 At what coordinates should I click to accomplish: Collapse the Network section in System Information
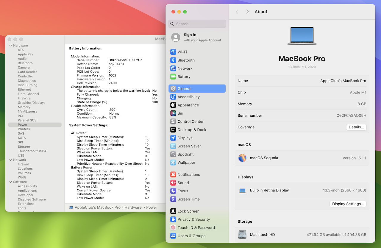click(x=11, y=160)
